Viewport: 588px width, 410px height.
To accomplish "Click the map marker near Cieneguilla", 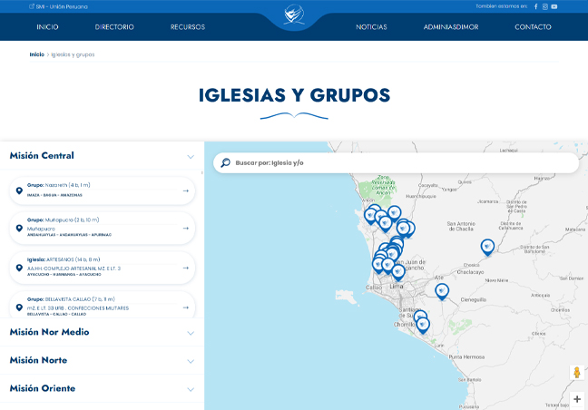I will (x=442, y=290).
